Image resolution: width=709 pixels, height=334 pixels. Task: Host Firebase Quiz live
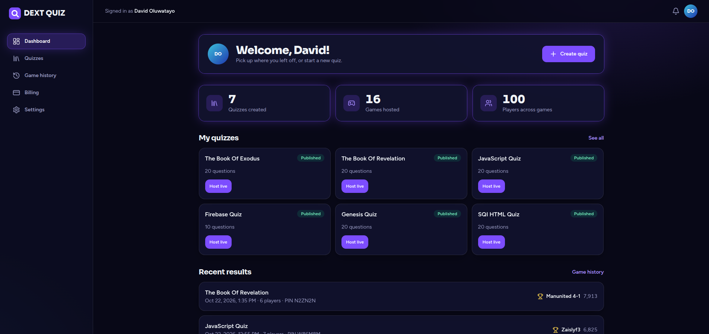pos(218,242)
